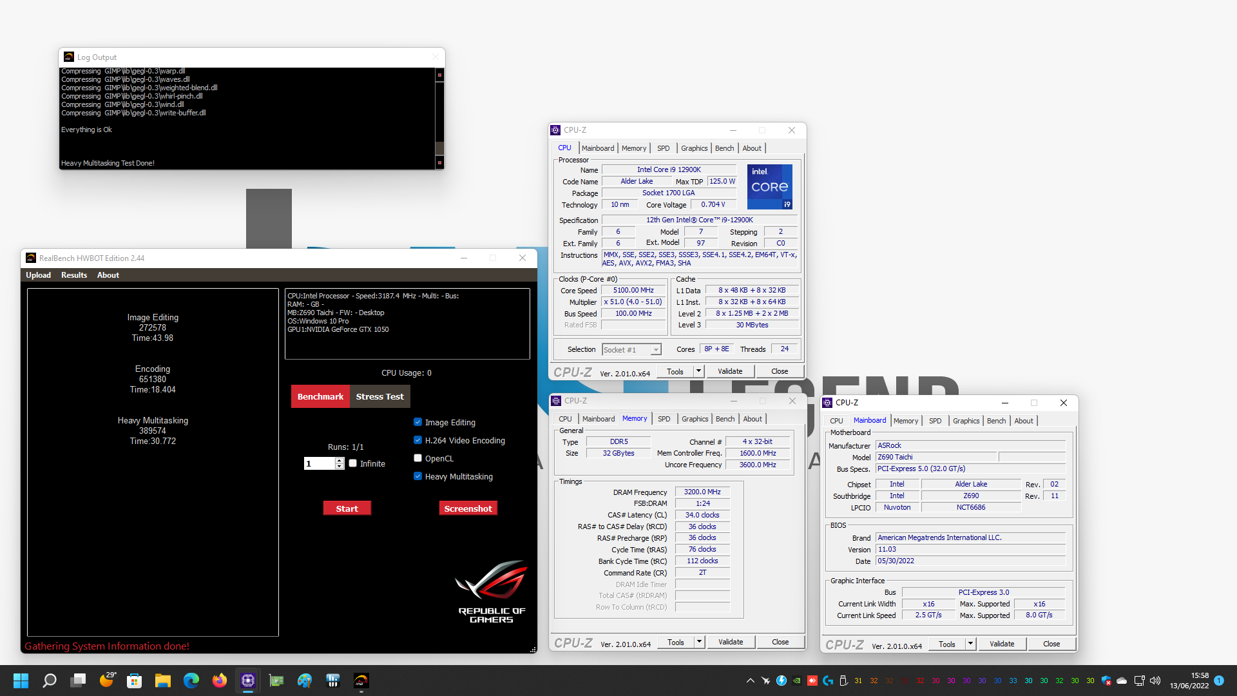Open the HWiNFO-style bars icon in taskbar
The height and width of the screenshot is (696, 1237).
click(x=333, y=681)
